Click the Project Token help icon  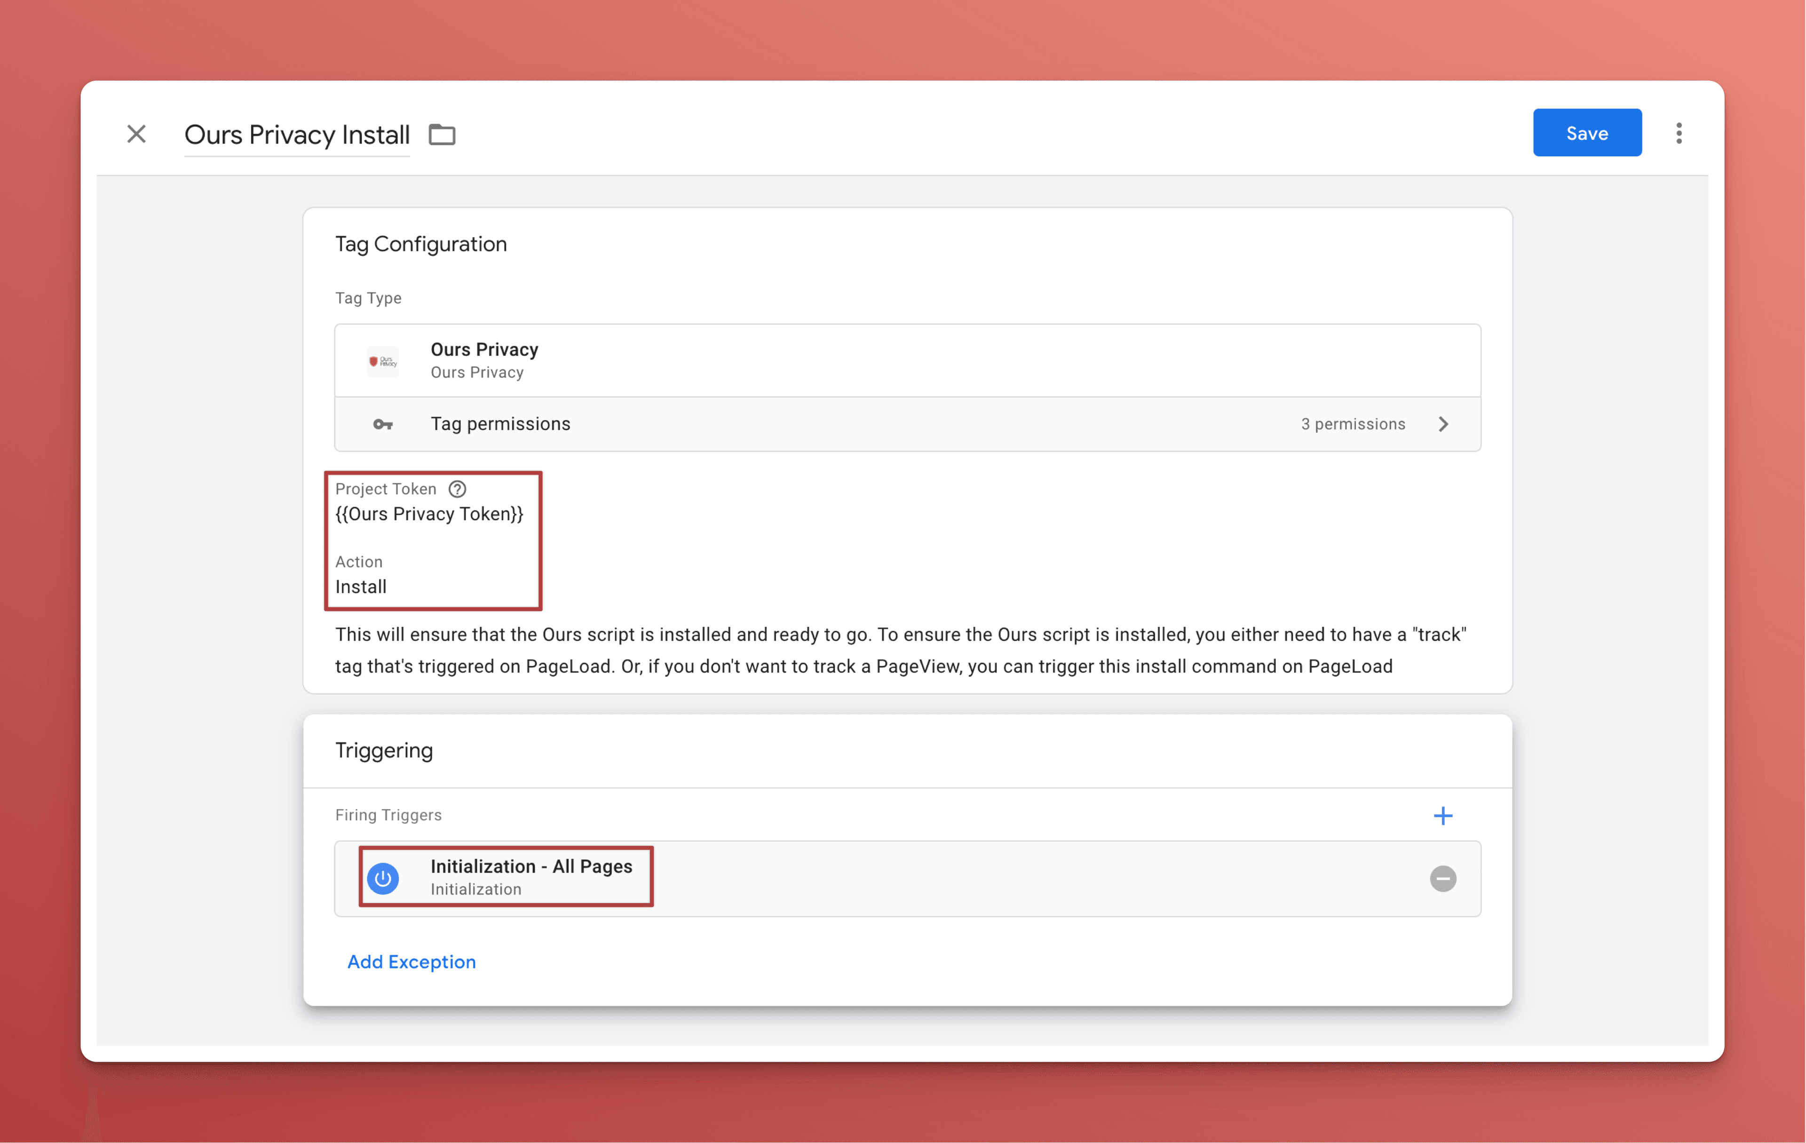(x=458, y=489)
